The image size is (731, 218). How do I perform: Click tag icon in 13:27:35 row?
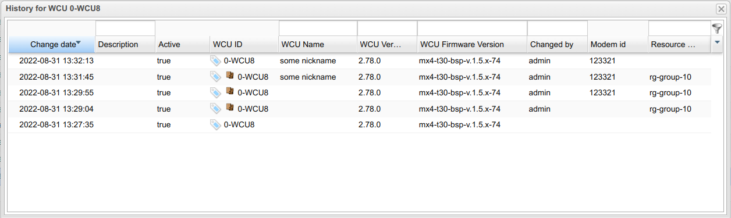coord(215,124)
